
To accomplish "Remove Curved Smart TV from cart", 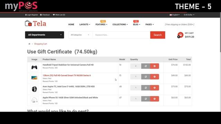I will [155, 76].
